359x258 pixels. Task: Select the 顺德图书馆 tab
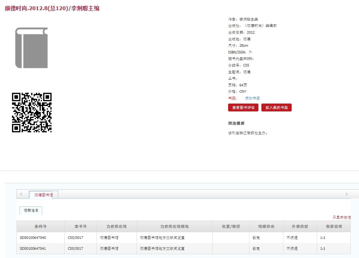click(43, 195)
